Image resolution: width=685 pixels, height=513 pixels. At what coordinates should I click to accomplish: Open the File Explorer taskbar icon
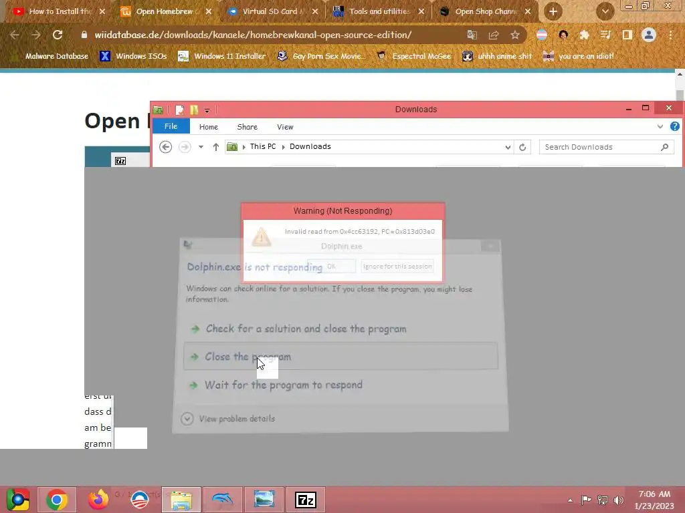(181, 500)
